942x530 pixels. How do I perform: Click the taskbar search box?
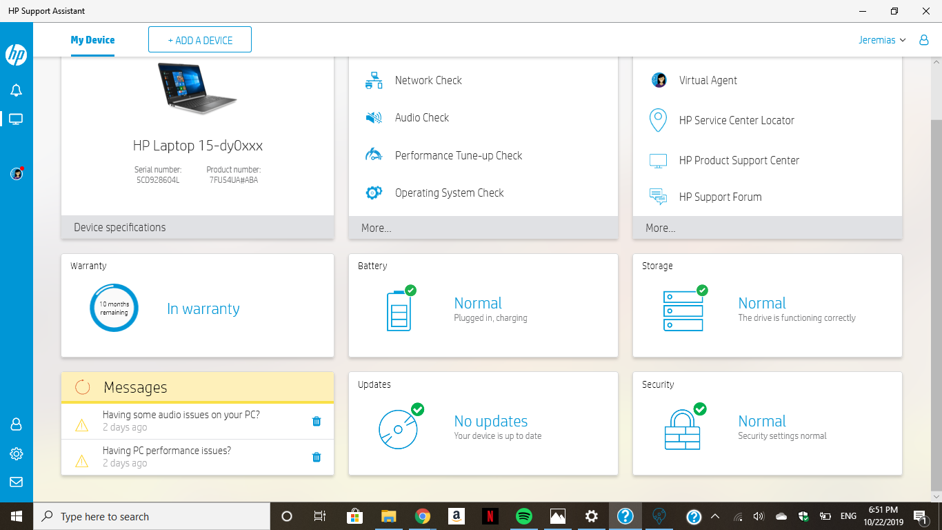152,516
